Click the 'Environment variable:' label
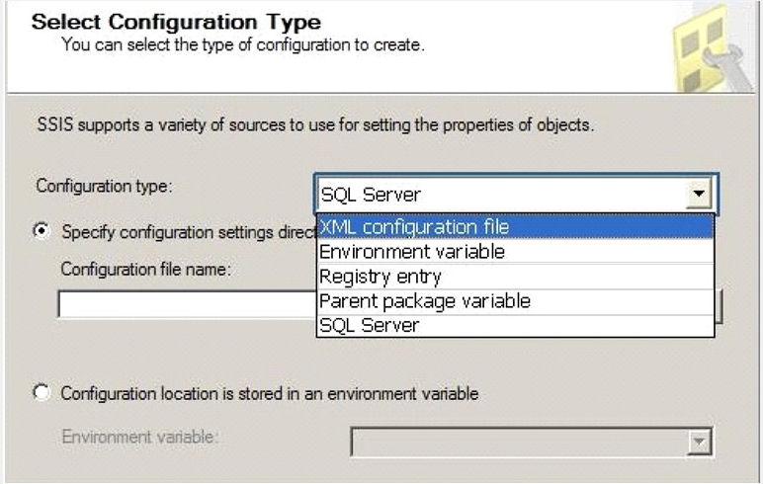 click(x=139, y=437)
